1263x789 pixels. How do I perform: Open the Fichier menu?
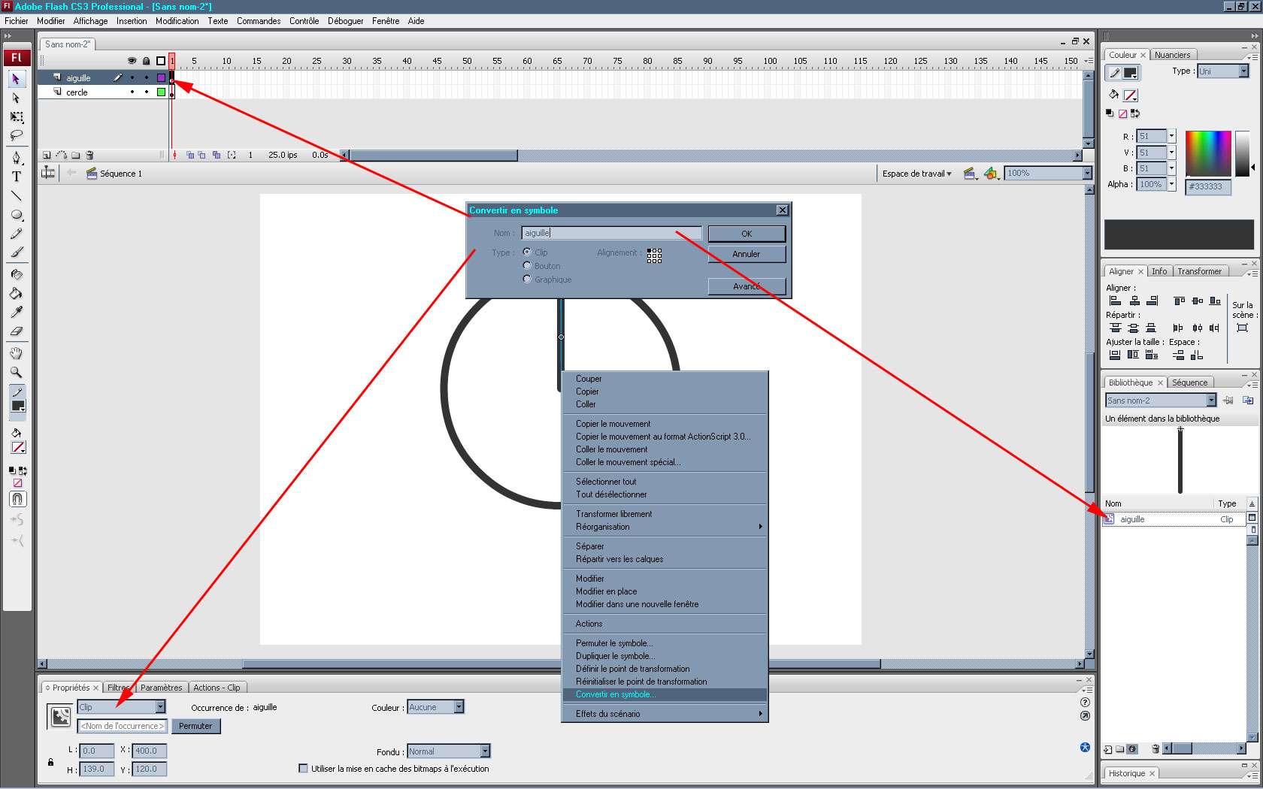[x=16, y=21]
